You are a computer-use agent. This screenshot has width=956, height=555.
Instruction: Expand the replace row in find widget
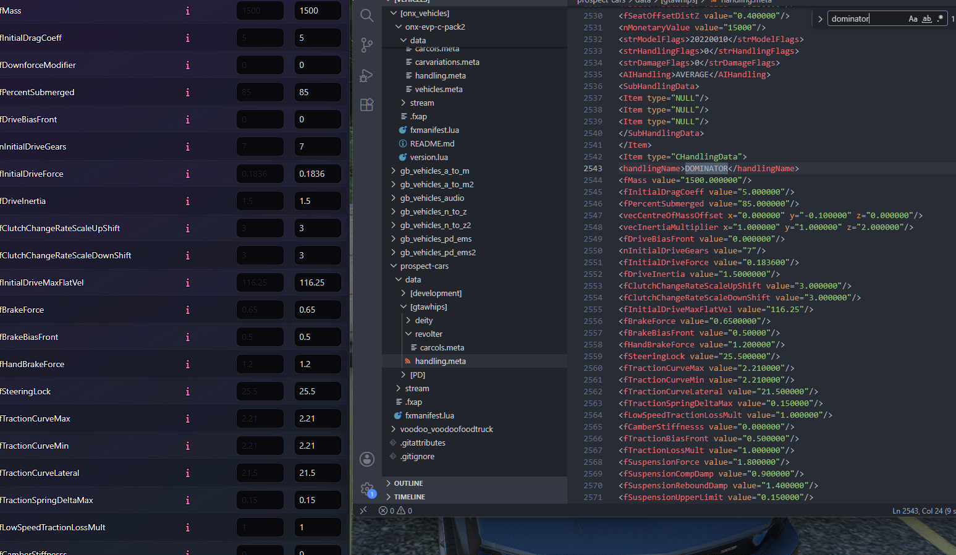pyautogui.click(x=820, y=19)
